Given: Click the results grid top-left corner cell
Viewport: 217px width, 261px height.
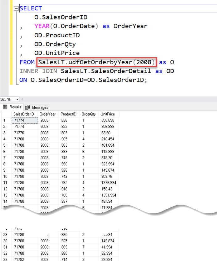Looking at the screenshot, I should coord(6,114).
